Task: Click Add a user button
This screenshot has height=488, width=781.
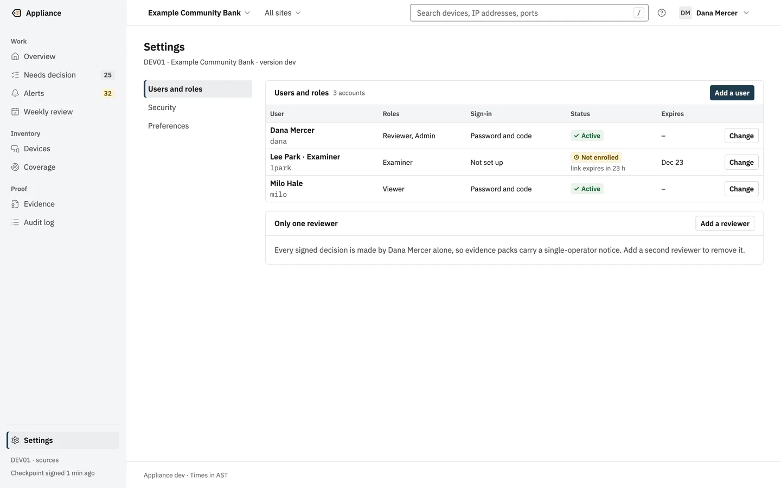Action: pyautogui.click(x=732, y=93)
